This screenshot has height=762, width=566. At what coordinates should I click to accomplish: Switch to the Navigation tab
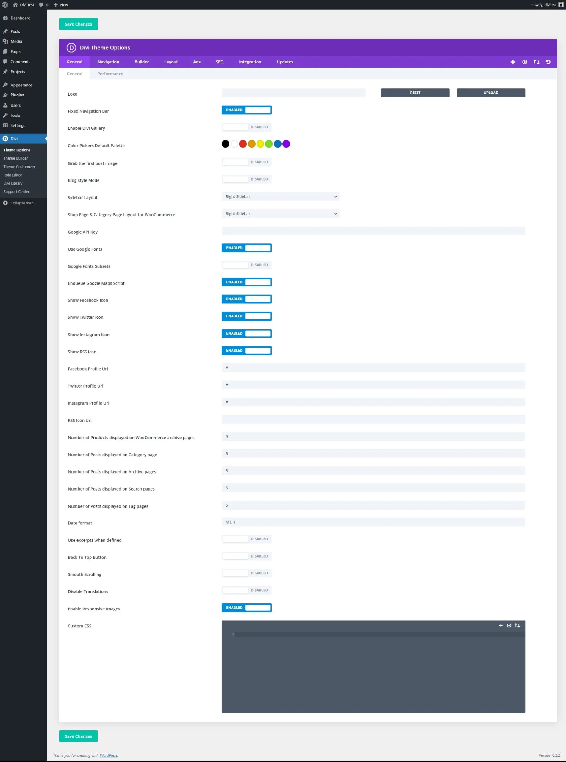[x=108, y=62]
